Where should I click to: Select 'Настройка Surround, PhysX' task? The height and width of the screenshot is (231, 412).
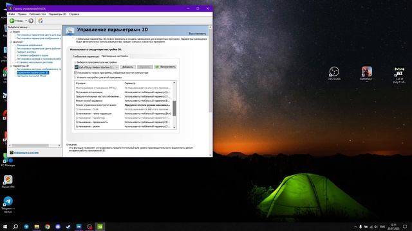(32, 76)
